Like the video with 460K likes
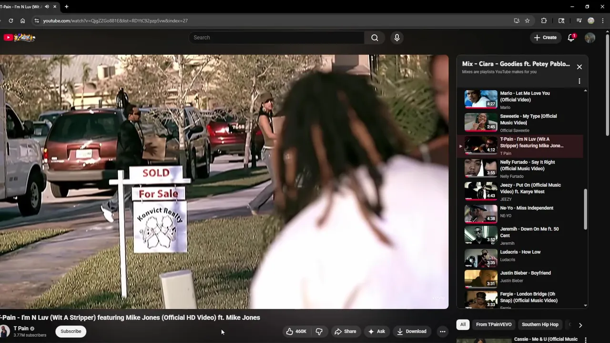The image size is (610, 343). pos(296,331)
